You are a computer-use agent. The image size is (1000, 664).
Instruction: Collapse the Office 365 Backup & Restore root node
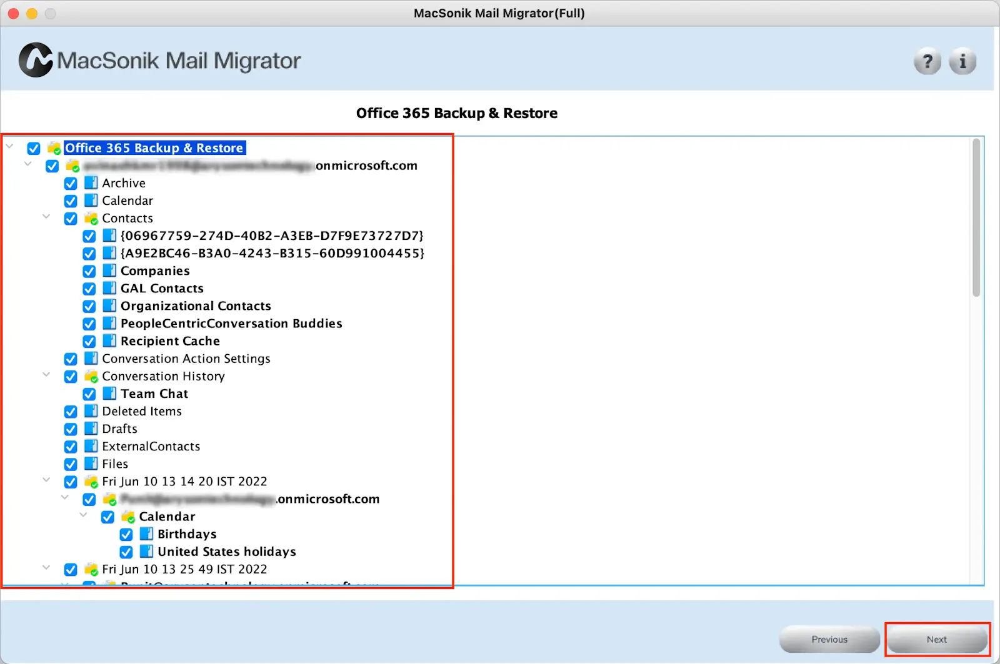[10, 147]
